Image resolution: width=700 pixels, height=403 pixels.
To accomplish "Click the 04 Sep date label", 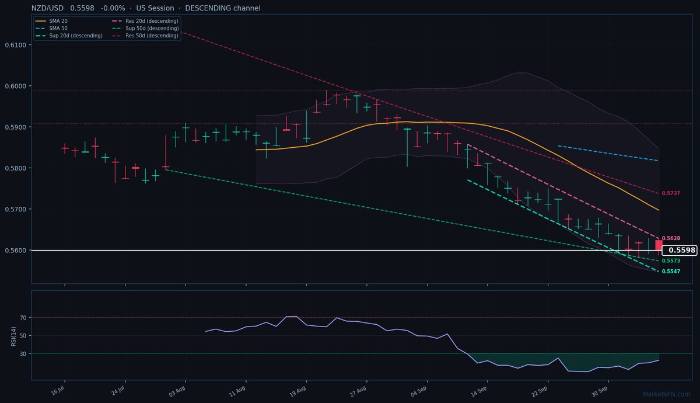I will pyautogui.click(x=419, y=391).
